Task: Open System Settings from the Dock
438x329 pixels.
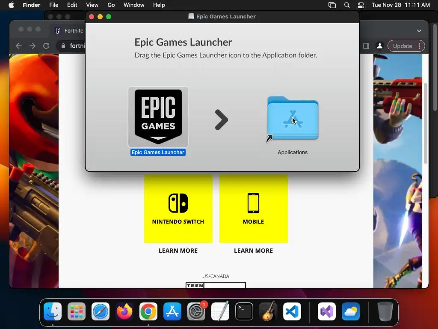Action: pos(196,311)
